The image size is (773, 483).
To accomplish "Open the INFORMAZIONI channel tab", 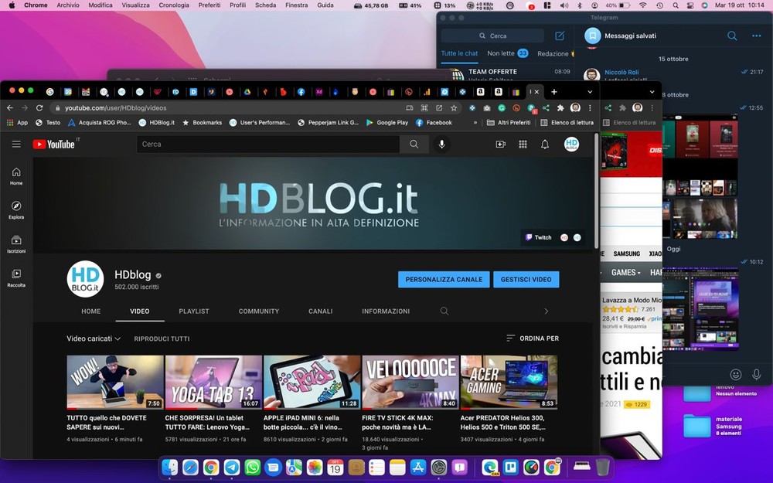I will (x=386, y=311).
